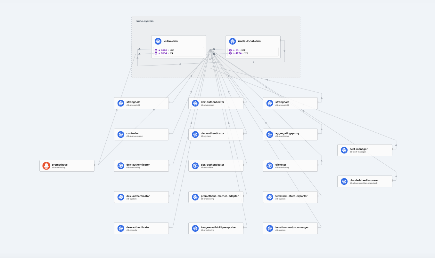
Task: Click the image-availability-exporter icon
Action: tap(195, 229)
